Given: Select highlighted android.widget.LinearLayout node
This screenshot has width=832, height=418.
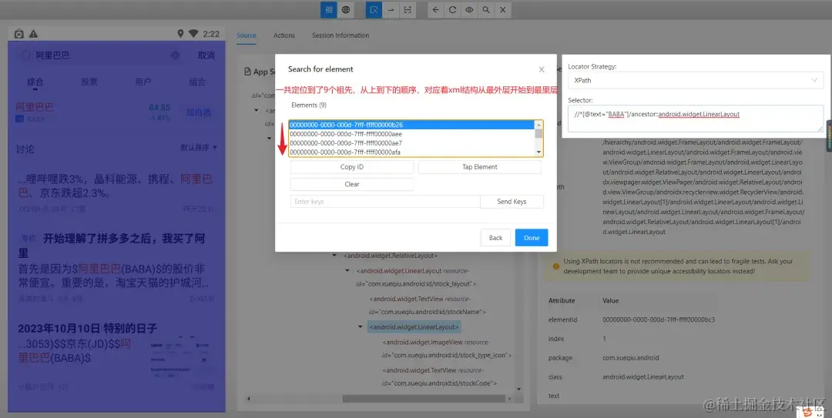Looking at the screenshot, I should click(414, 326).
